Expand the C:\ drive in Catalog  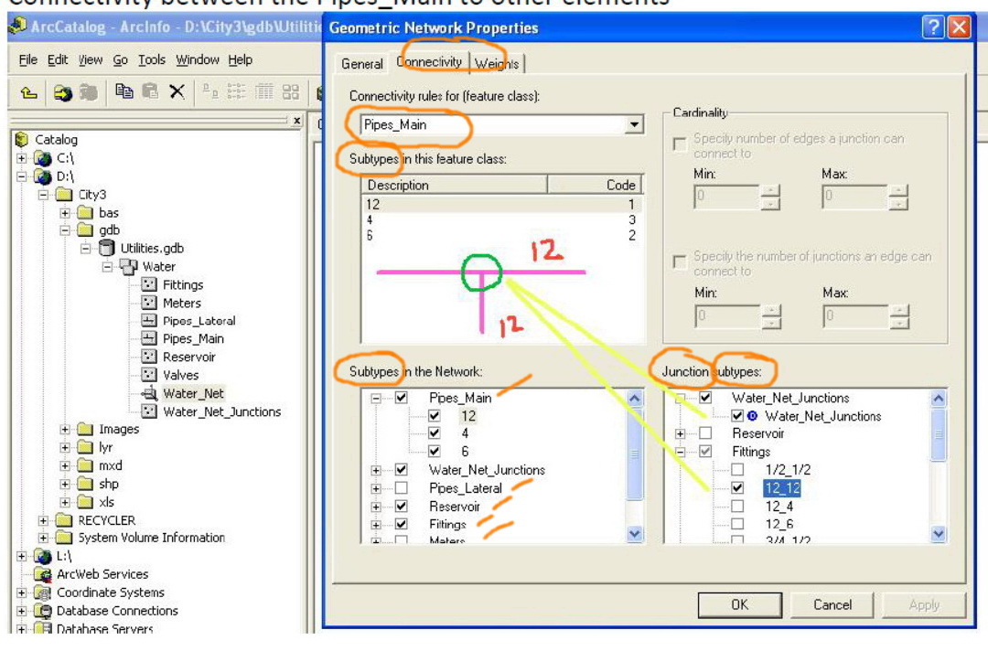click(x=21, y=158)
